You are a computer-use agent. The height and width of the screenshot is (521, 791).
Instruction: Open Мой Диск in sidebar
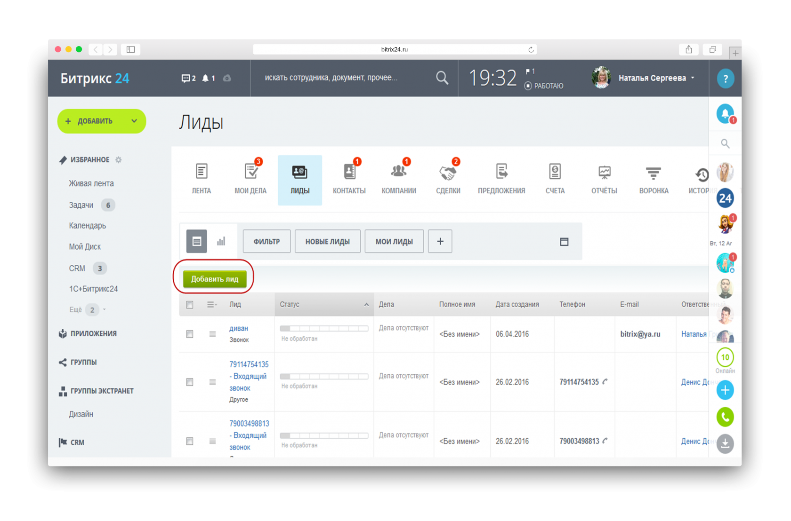click(85, 246)
